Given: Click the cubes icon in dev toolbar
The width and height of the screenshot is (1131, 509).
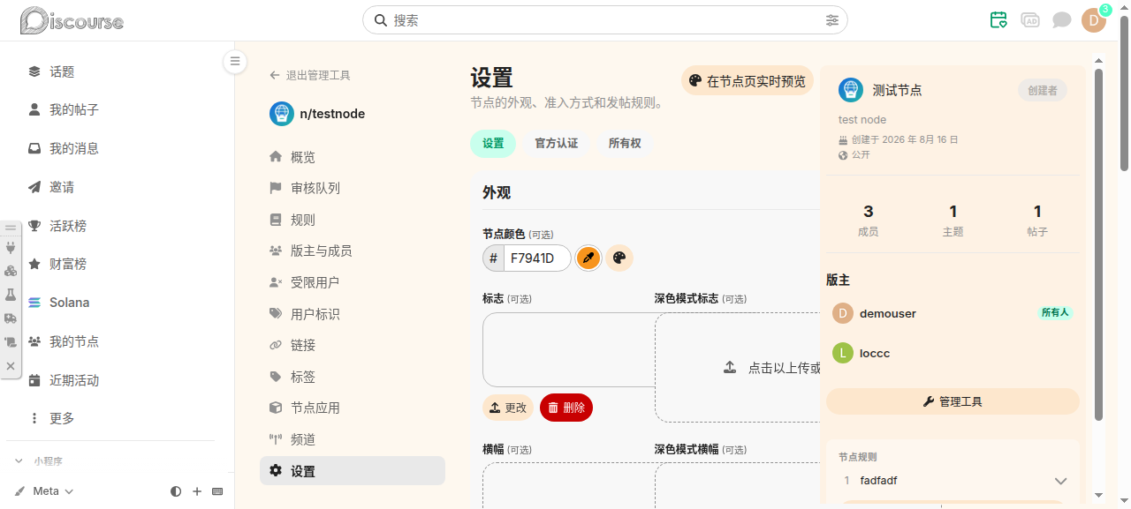Looking at the screenshot, I should pos(11,271).
